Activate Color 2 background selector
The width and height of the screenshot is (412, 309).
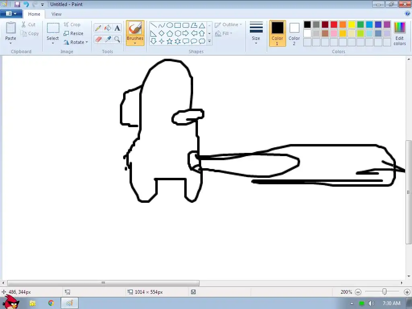pos(294,33)
